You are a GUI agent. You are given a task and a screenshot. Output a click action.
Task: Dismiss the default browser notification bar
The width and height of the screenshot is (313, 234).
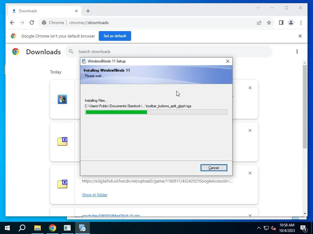pos(300,36)
